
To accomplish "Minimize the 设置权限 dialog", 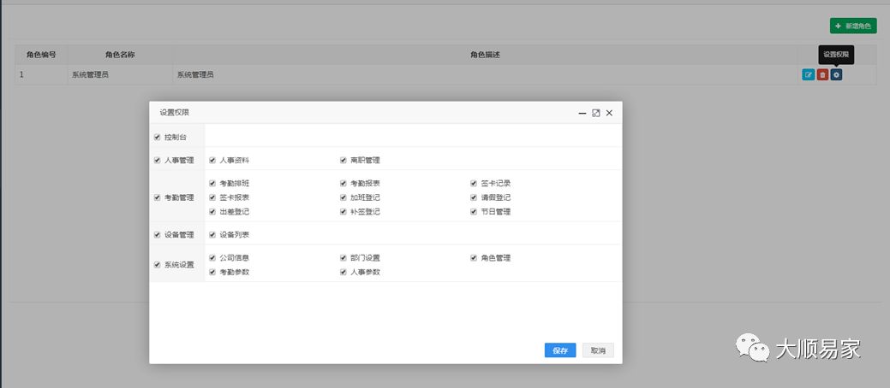I will coord(582,113).
